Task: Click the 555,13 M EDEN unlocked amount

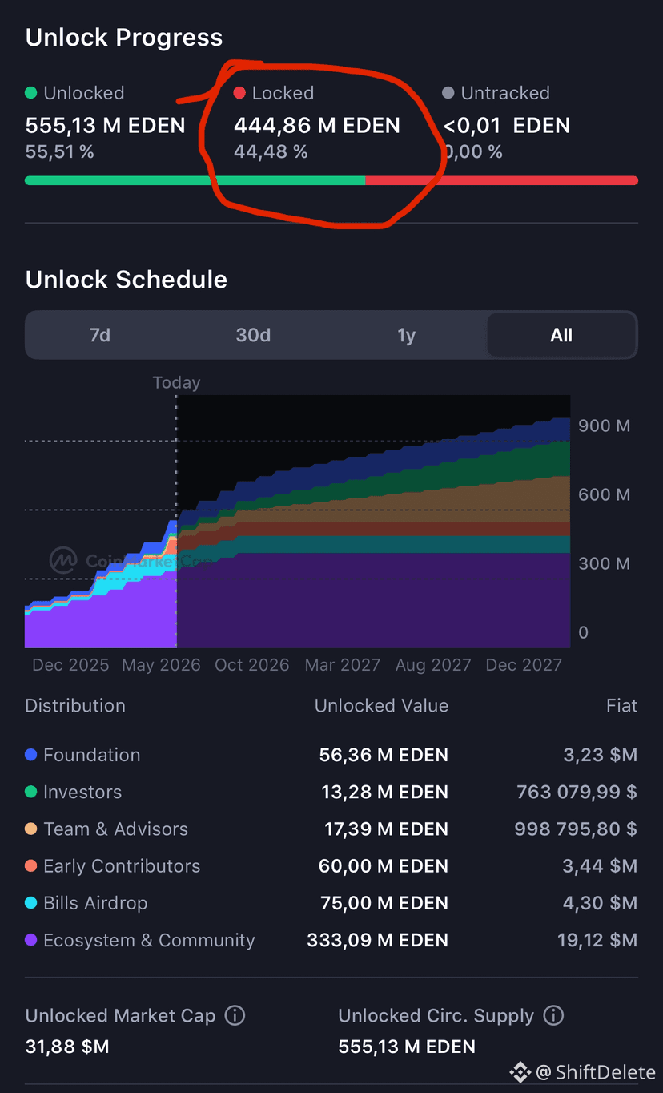Action: point(106,126)
